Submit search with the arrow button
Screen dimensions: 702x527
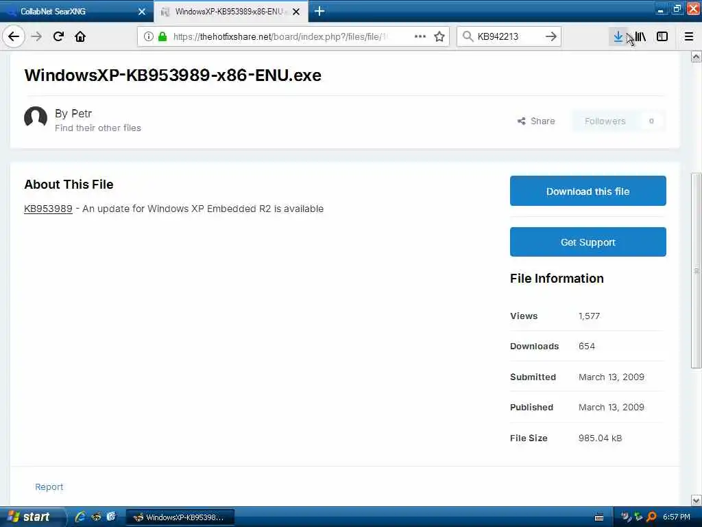point(551,36)
